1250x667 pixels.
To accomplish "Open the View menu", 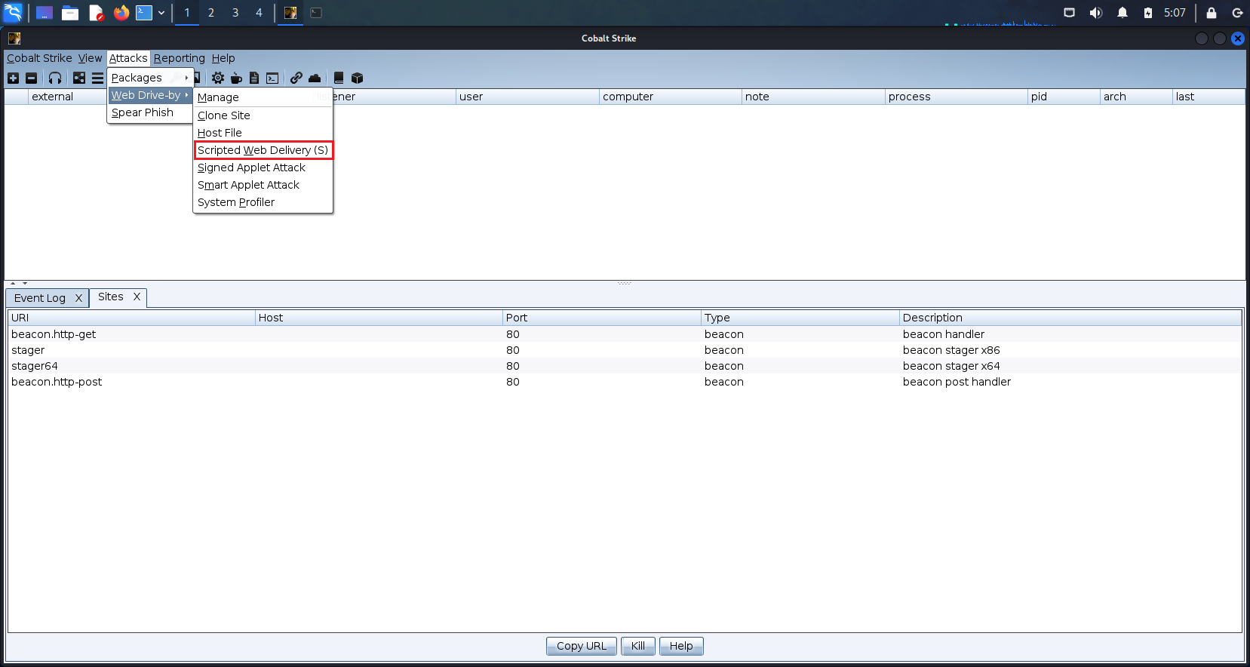I will (90, 58).
